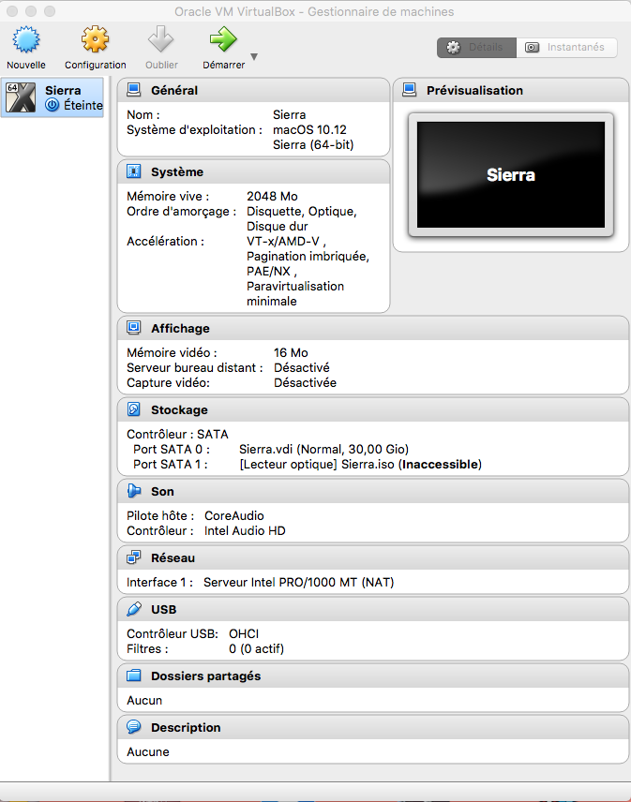Open the Son settings header
The image size is (631, 802).
pos(162,491)
